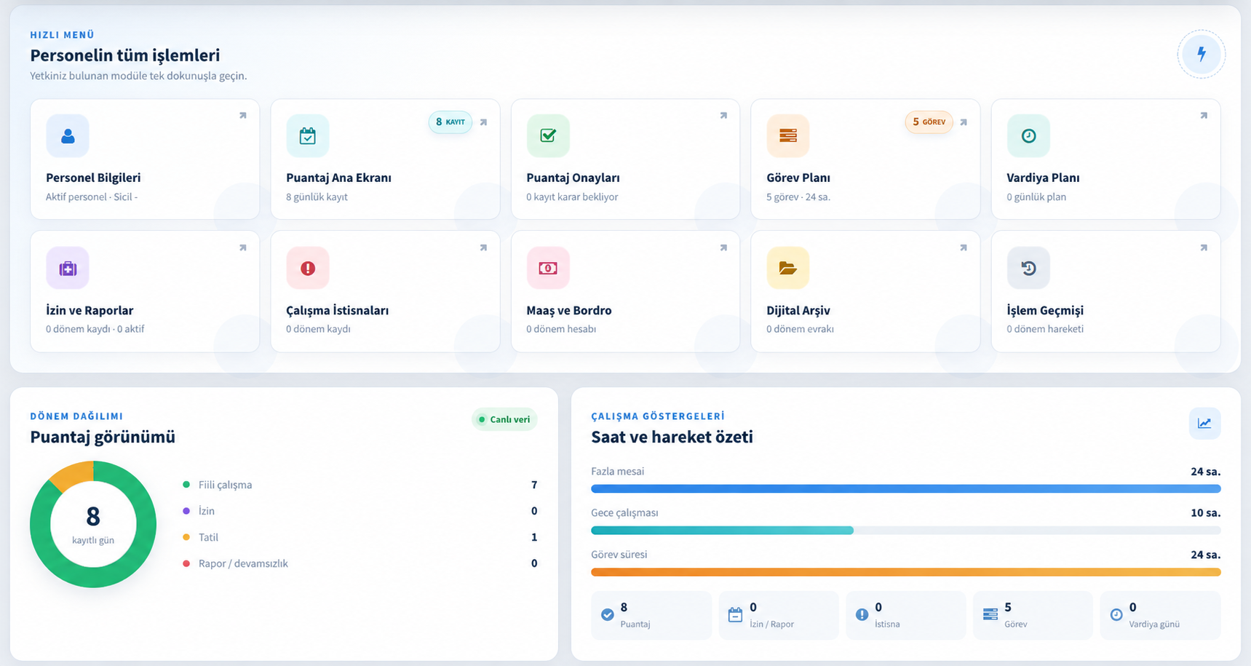
Task: Click the Vardiya Planı clock icon
Action: [x=1028, y=135]
